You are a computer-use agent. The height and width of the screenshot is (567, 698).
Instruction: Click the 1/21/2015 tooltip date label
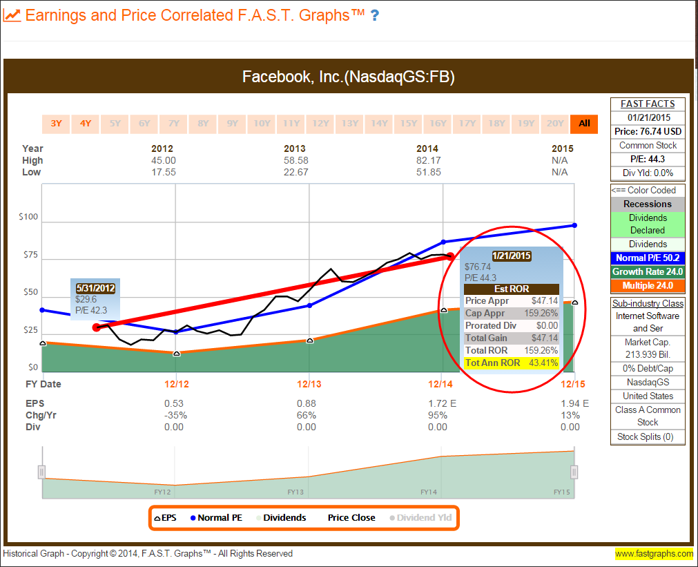[512, 256]
